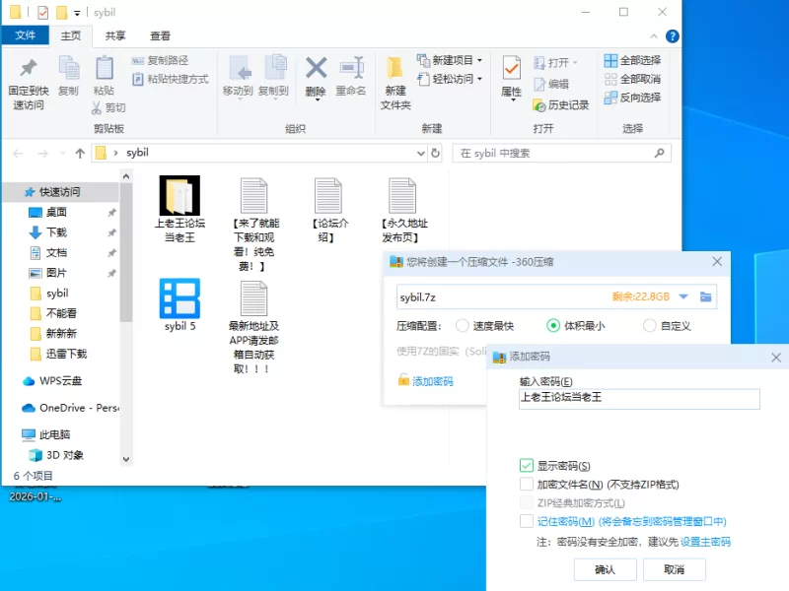Click the Delete (删除) X icon
Viewport: 789px width, 591px height.
316,68
